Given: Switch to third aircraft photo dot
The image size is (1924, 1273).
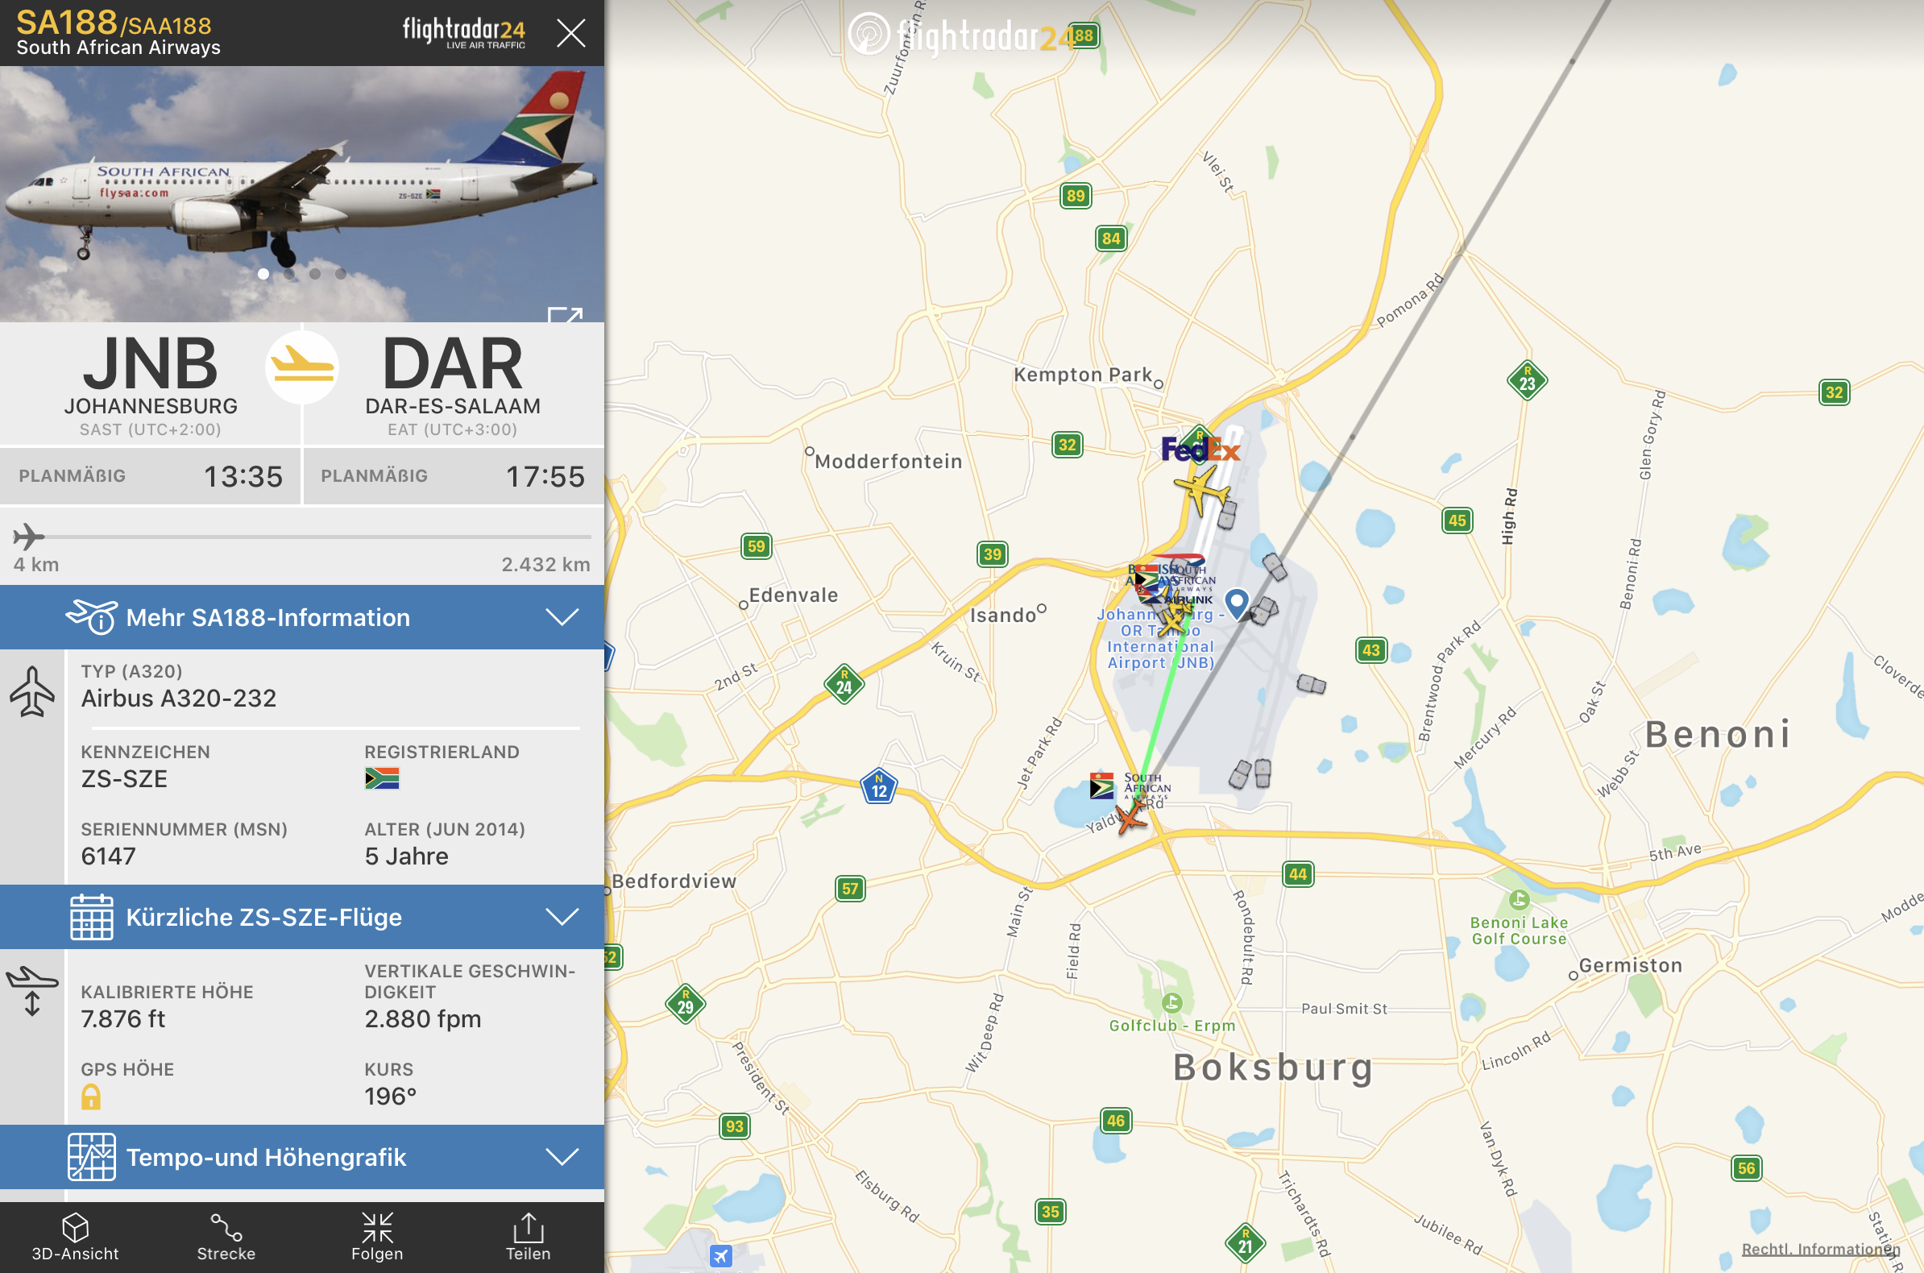Looking at the screenshot, I should point(315,274).
